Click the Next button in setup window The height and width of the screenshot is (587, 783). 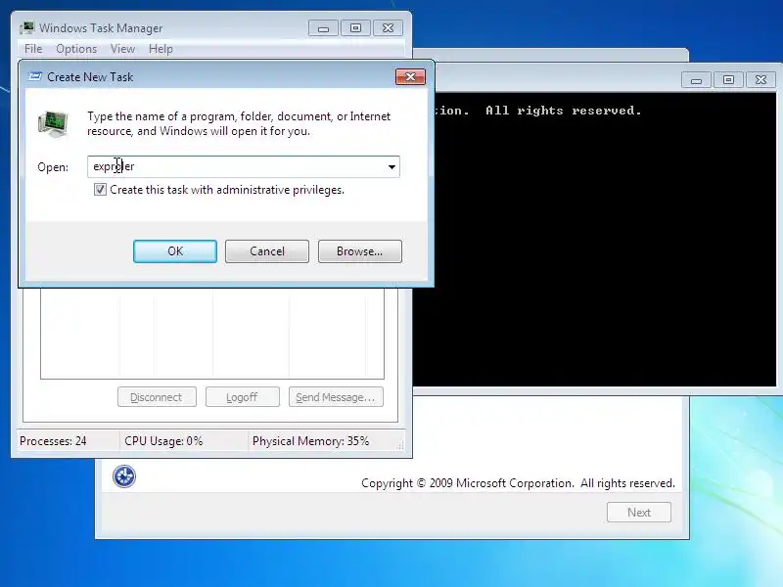coord(639,512)
